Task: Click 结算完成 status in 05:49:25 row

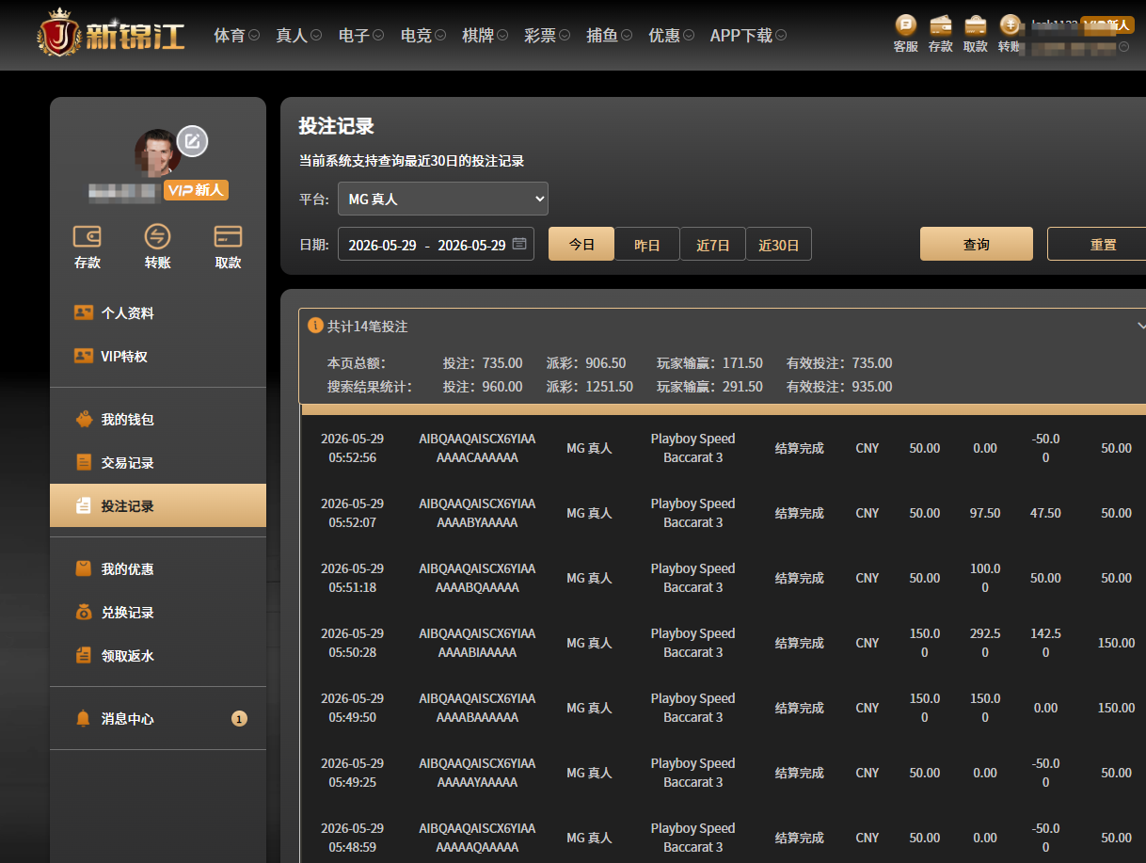Action: coord(799,773)
